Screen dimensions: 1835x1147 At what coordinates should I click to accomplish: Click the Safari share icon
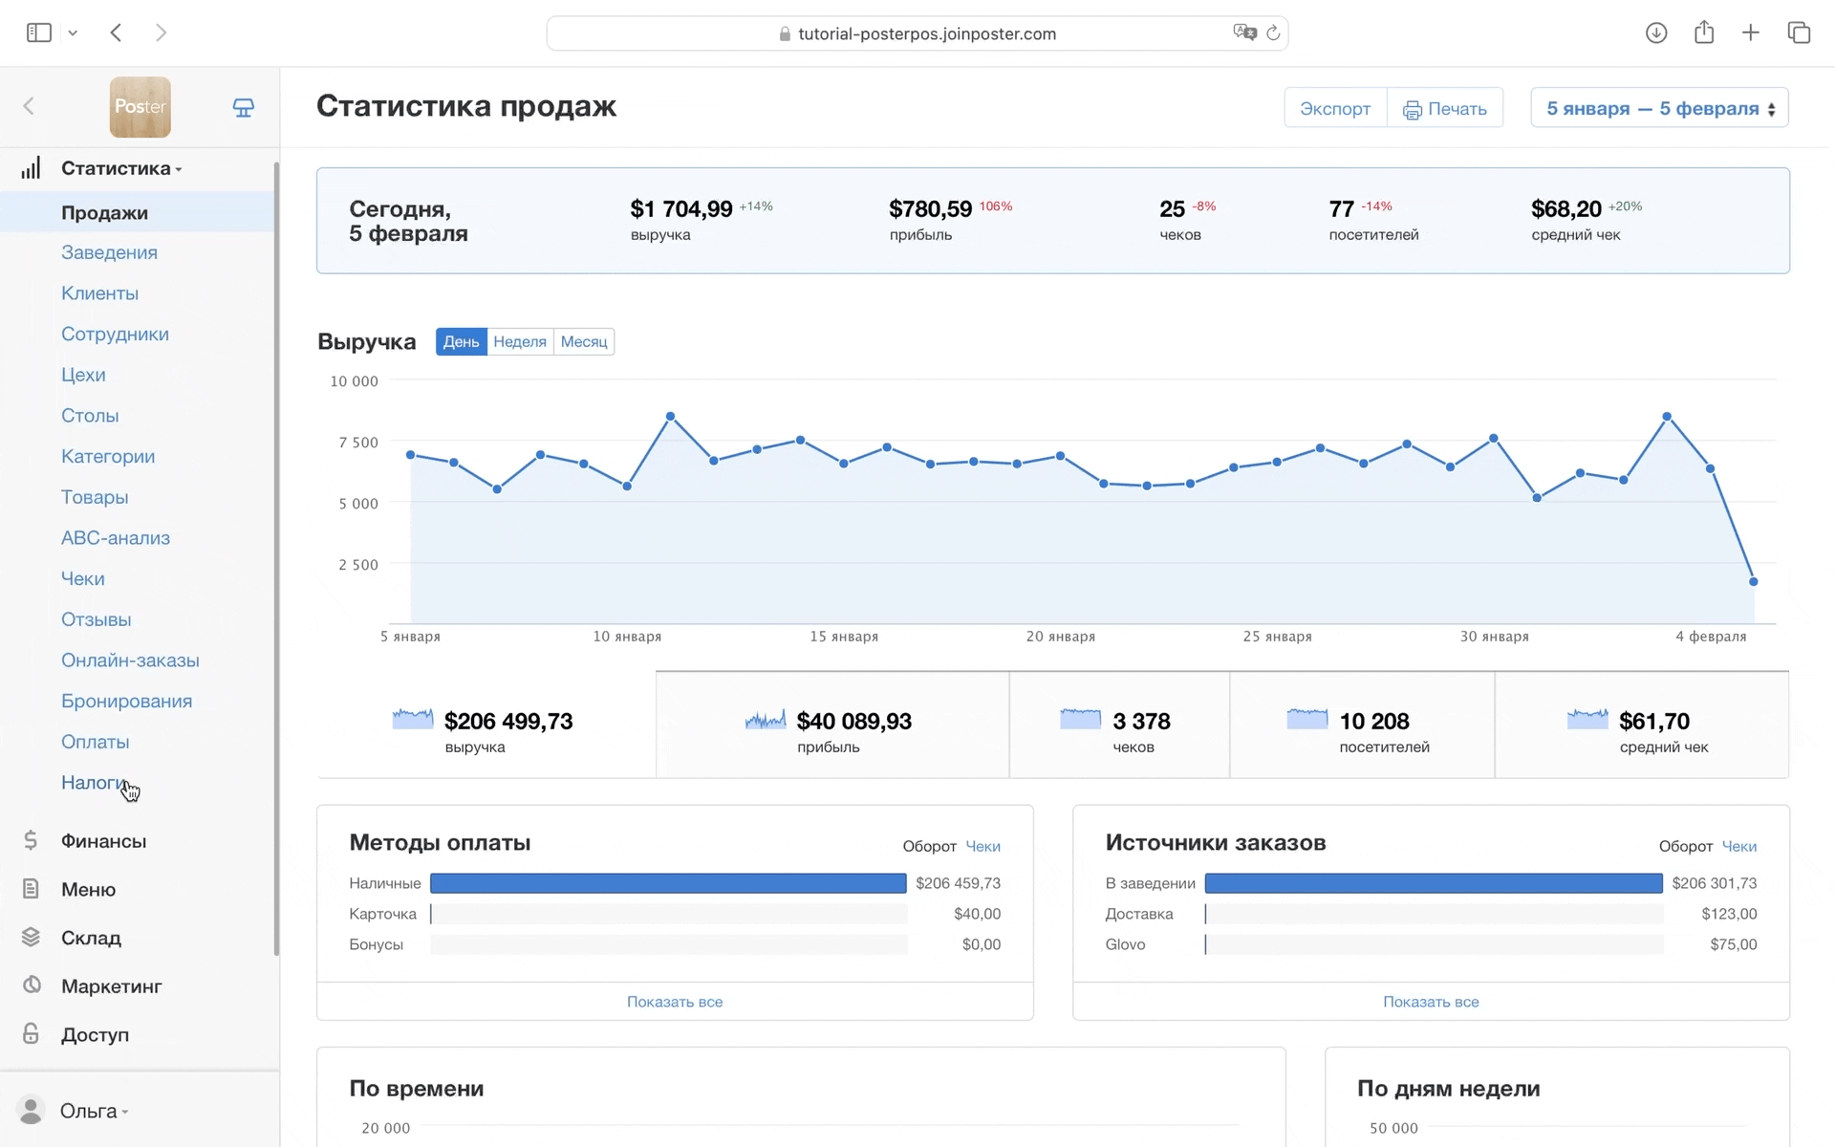[x=1704, y=33]
